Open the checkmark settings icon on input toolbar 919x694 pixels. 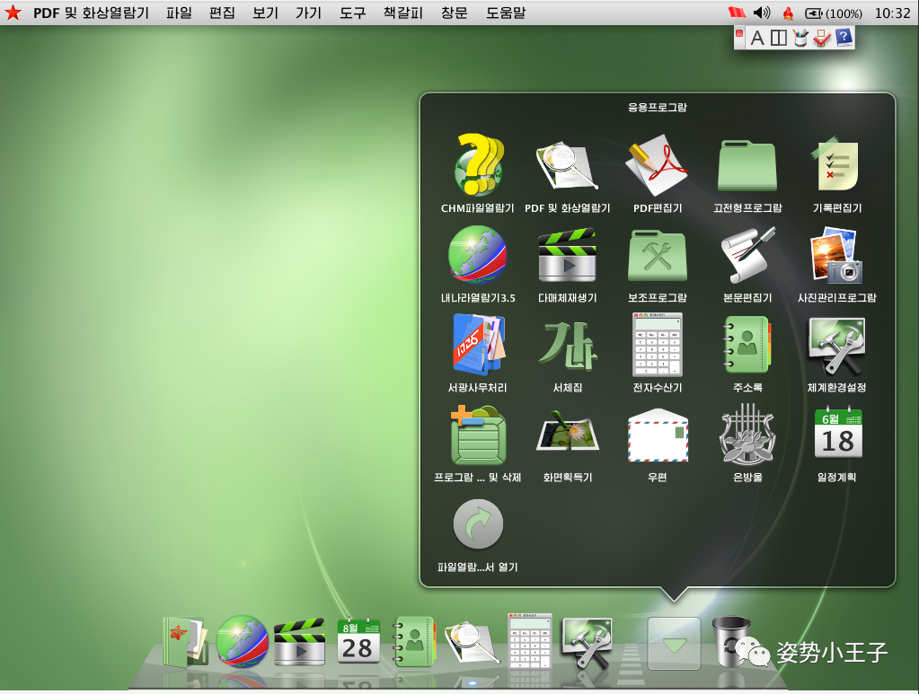822,38
